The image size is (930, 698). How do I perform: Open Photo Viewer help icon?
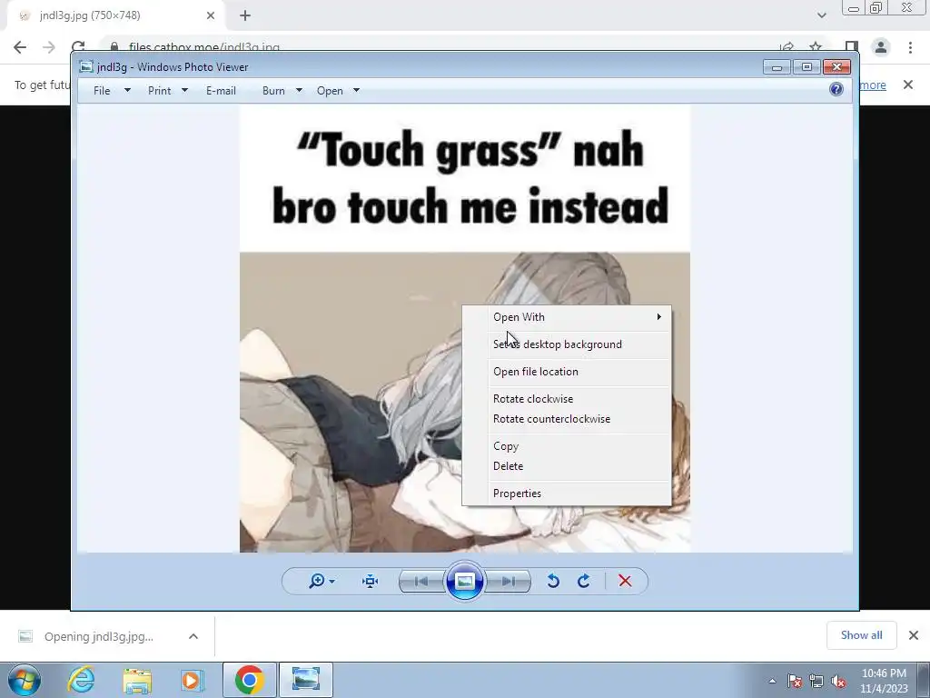coord(836,90)
